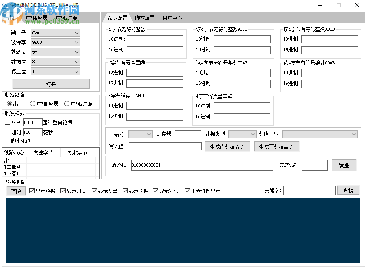The height and width of the screenshot is (270, 367).
Task: Expand the 波特率 9600 dropdown
Action: tap(55, 42)
